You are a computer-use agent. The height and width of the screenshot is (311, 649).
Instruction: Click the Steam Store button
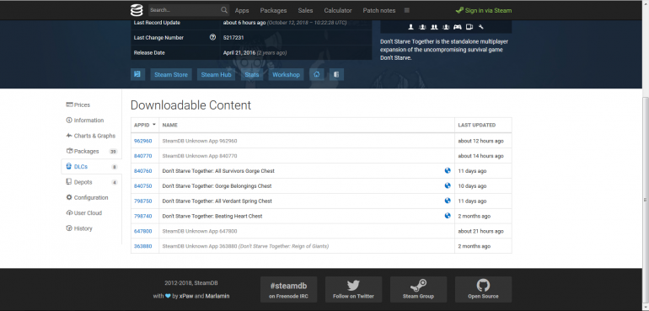(171, 74)
